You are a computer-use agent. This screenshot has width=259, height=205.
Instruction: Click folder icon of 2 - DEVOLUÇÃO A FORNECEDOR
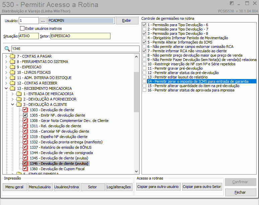pyautogui.click(x=19, y=99)
